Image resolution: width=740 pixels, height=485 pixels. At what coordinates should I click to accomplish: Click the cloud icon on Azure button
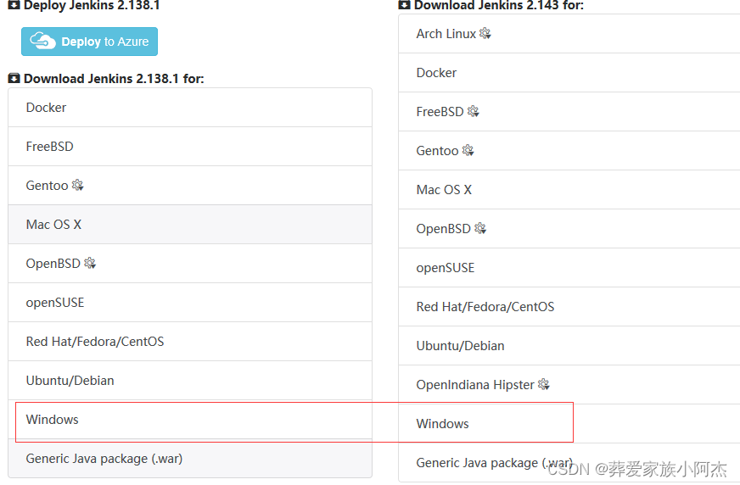click(43, 41)
